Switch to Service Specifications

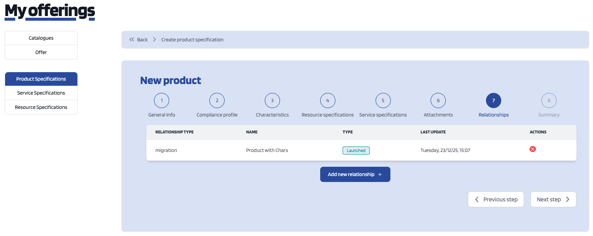(x=41, y=93)
